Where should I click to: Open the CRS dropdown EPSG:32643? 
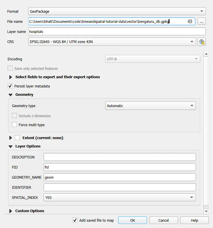112,42
